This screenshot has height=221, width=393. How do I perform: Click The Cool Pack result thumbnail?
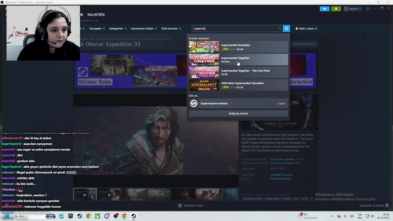pos(204,72)
